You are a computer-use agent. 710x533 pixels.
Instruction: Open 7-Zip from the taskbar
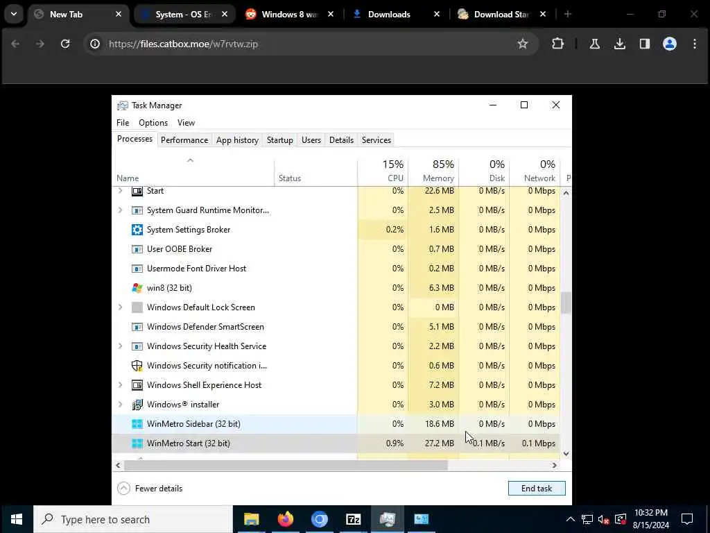tap(353, 519)
